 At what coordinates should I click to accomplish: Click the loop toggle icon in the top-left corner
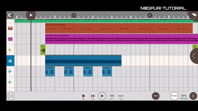(10, 15)
